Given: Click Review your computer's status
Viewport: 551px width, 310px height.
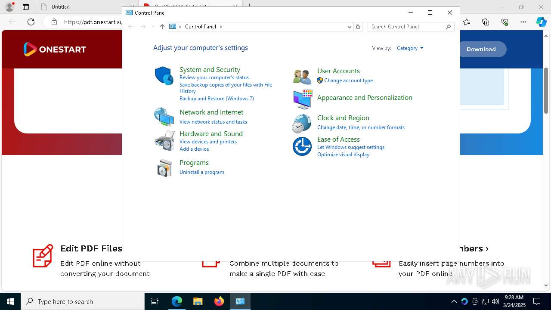Looking at the screenshot, I should pos(214,77).
